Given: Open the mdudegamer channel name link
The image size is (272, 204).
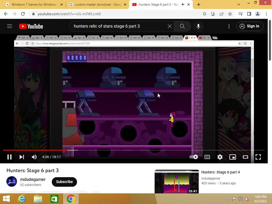Looking at the screenshot, I should click(x=33, y=179).
